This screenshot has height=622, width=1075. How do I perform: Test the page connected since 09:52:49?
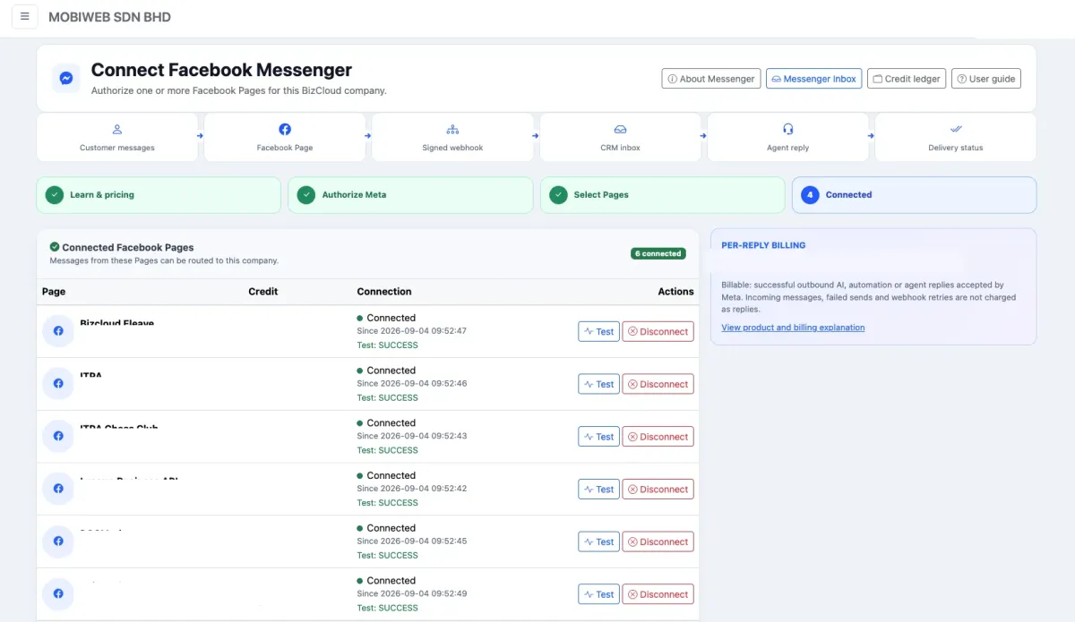[x=598, y=594]
